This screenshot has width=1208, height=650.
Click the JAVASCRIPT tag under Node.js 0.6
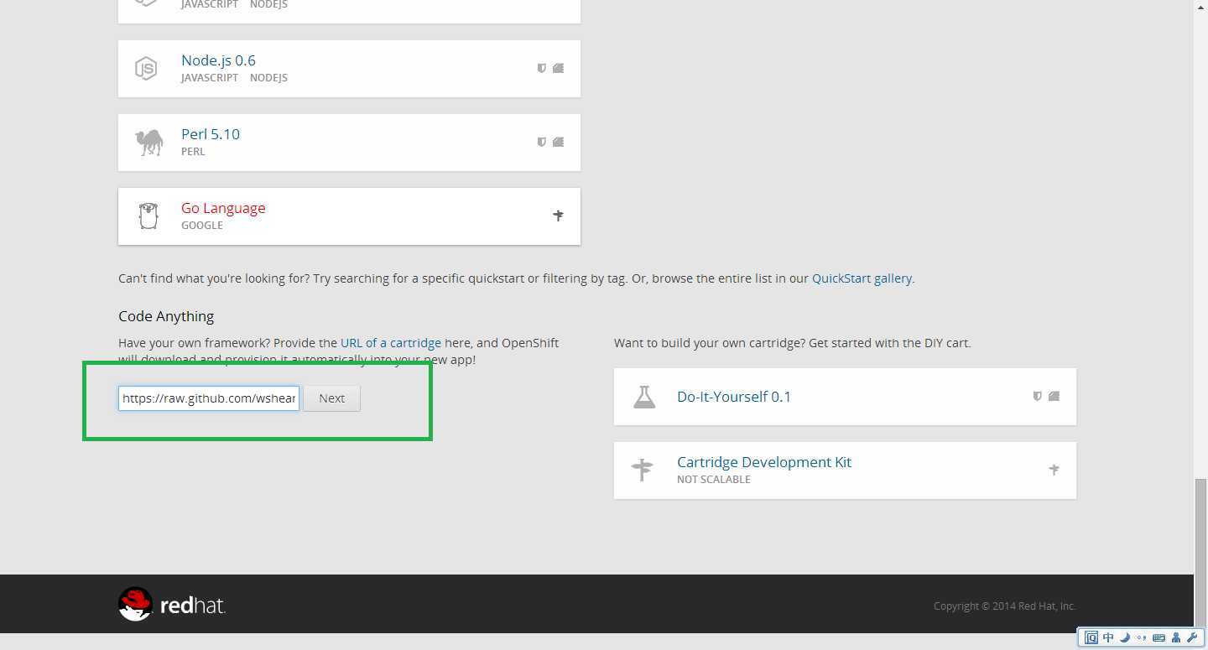coord(210,78)
